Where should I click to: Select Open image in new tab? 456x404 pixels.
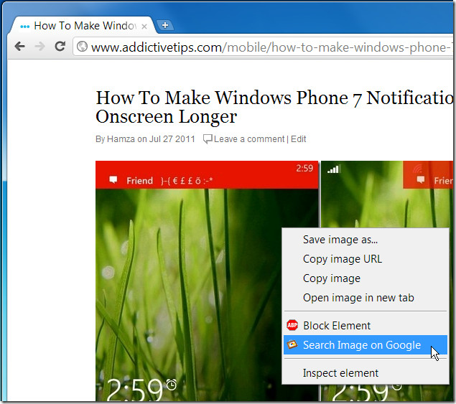pos(366,298)
